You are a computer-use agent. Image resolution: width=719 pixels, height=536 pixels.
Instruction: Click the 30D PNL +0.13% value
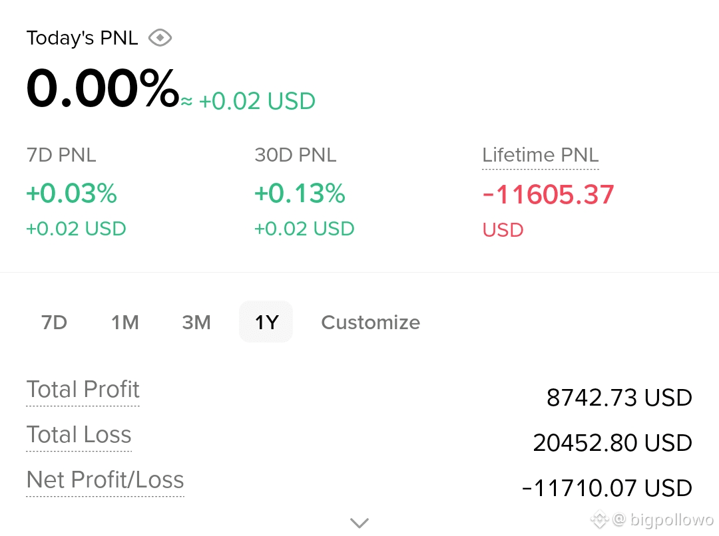pyautogui.click(x=300, y=194)
